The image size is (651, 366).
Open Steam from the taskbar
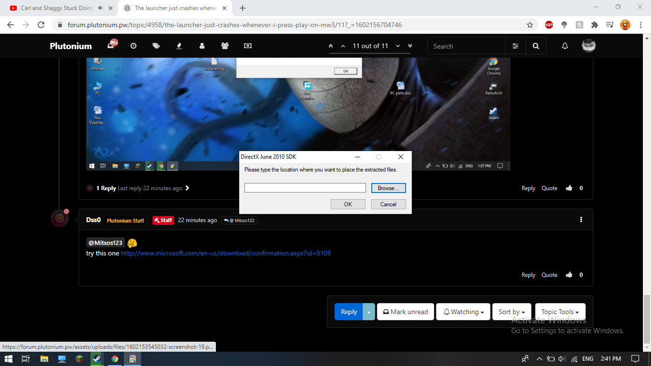97,359
